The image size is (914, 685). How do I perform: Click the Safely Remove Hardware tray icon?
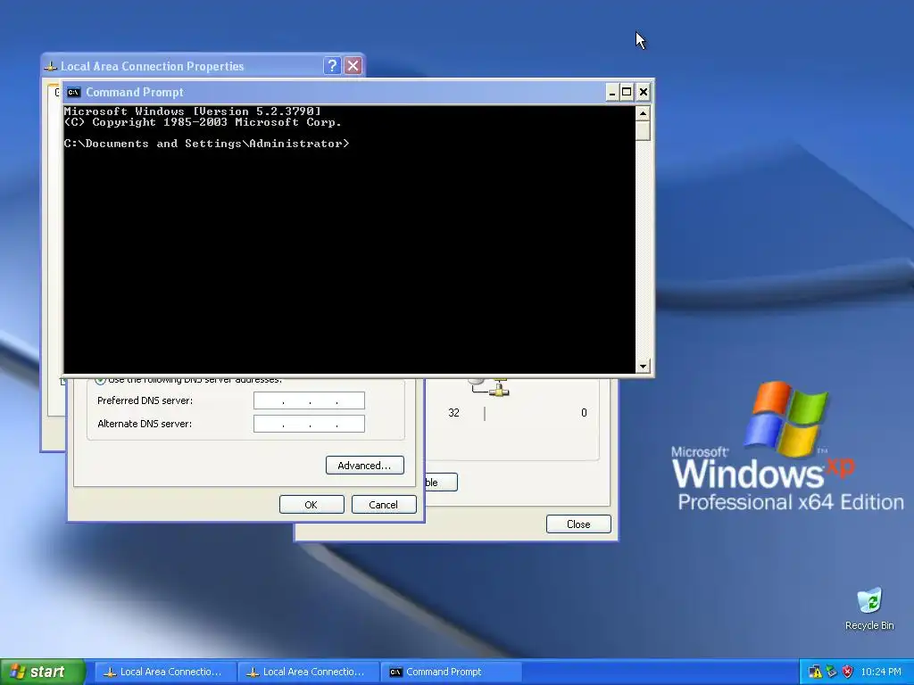(831, 672)
